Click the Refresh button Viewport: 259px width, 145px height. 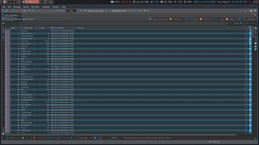coord(11,138)
